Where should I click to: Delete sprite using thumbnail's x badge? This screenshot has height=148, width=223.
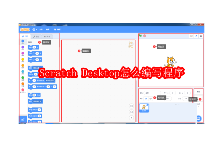point(148,105)
